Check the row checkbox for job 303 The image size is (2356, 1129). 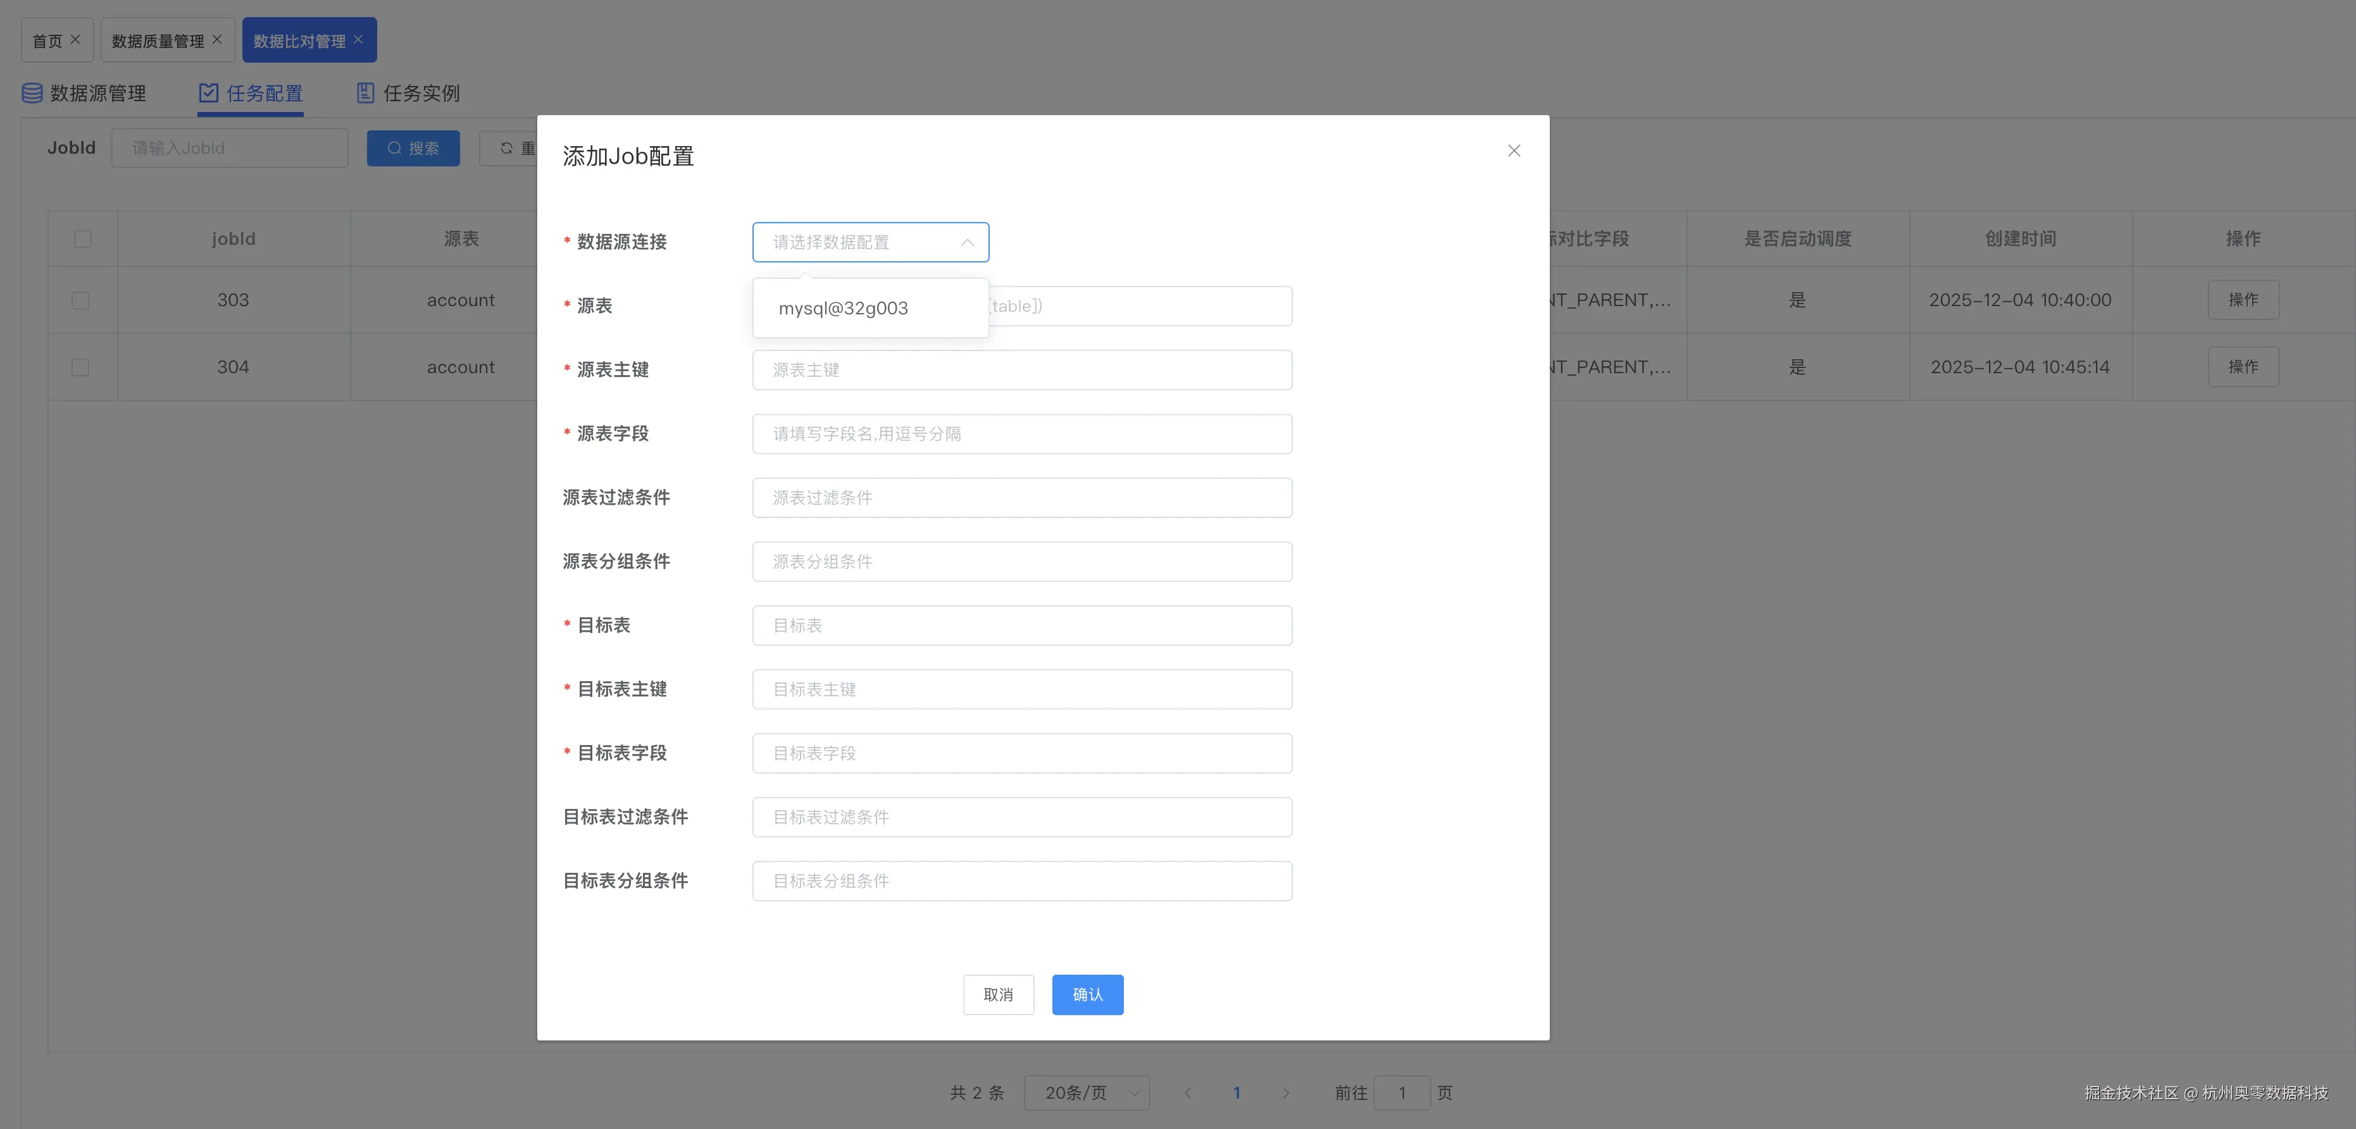tap(80, 300)
